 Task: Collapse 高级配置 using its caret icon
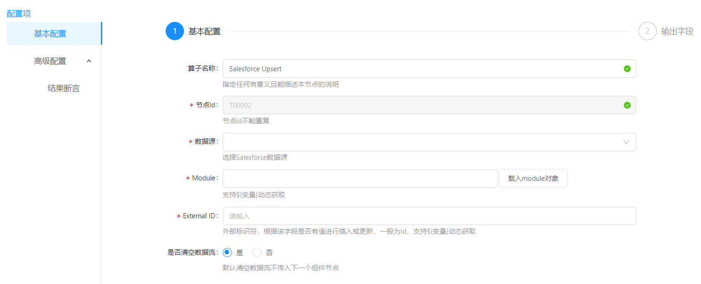tap(89, 61)
